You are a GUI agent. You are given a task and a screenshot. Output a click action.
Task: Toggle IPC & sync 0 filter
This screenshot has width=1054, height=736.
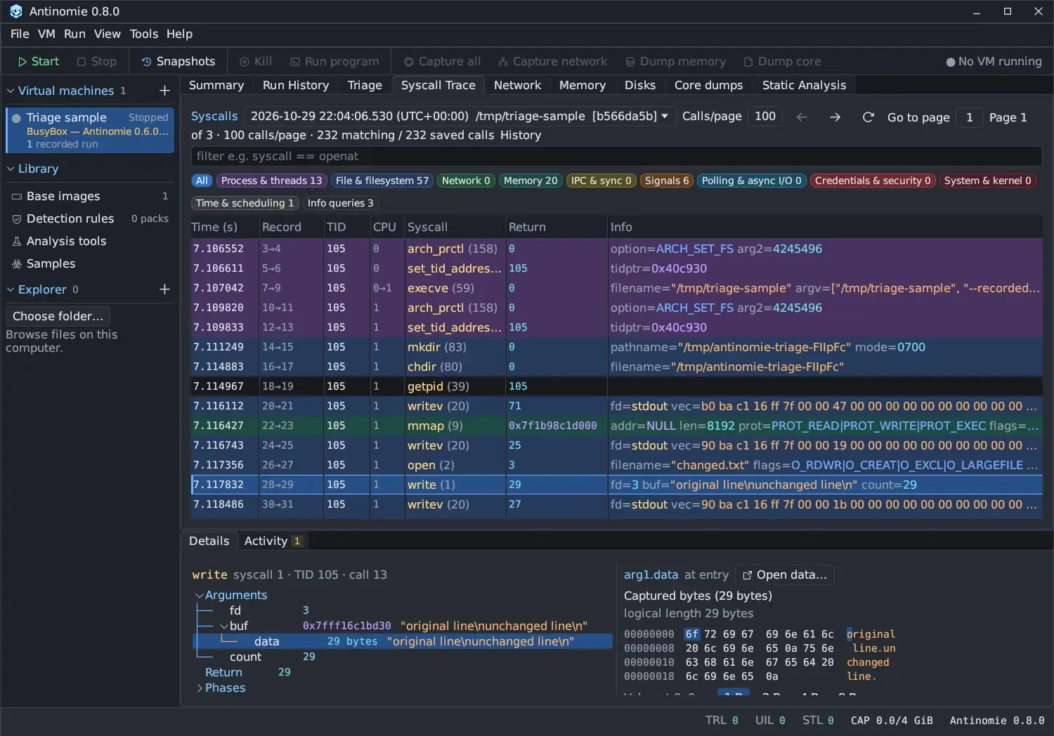pos(601,180)
